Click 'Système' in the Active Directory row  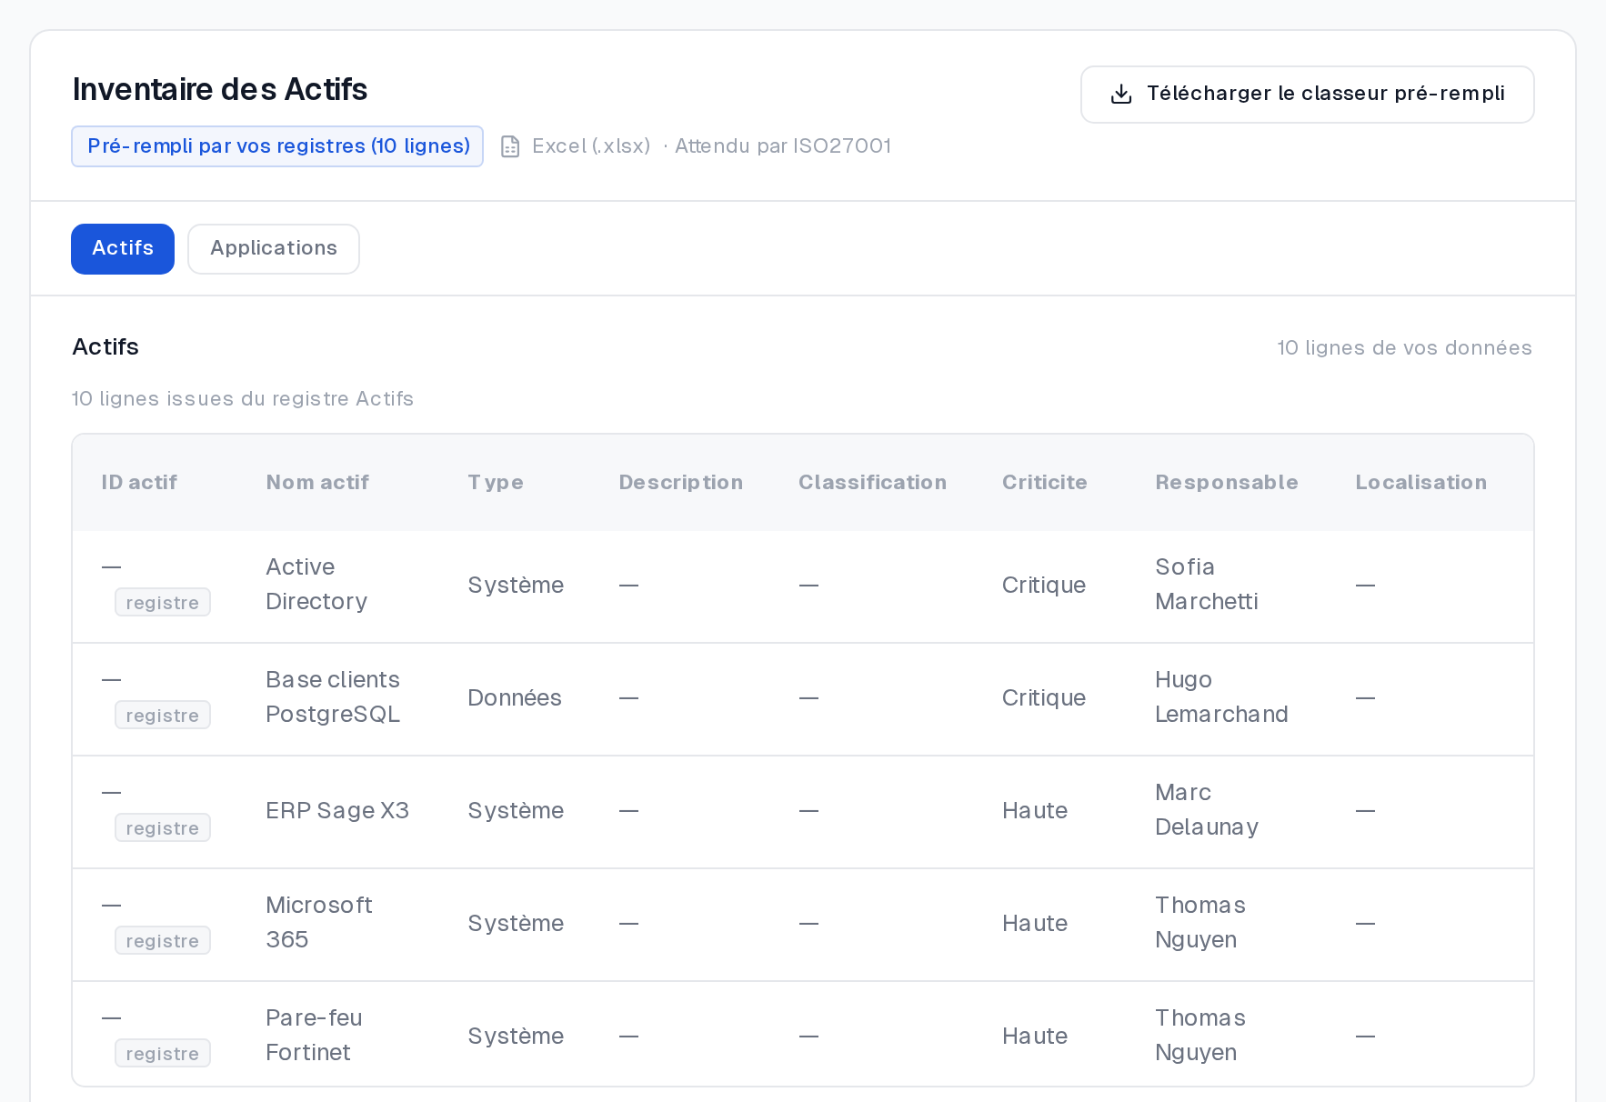point(516,585)
